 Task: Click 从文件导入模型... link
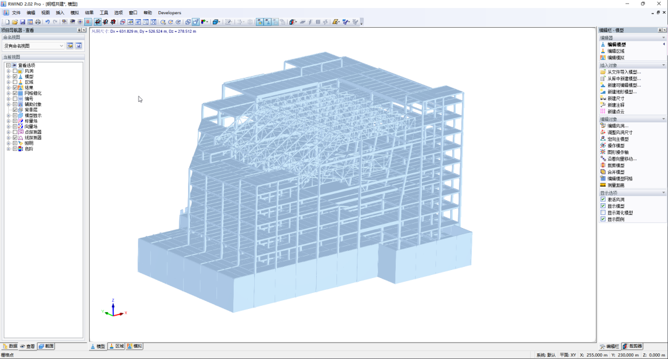pyautogui.click(x=624, y=72)
